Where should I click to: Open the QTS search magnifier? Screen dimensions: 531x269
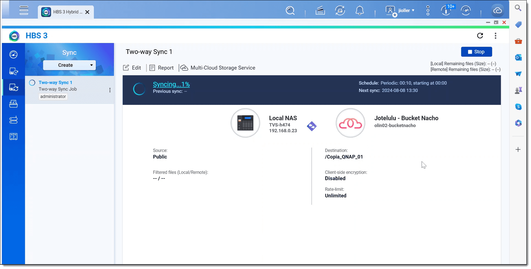290,11
